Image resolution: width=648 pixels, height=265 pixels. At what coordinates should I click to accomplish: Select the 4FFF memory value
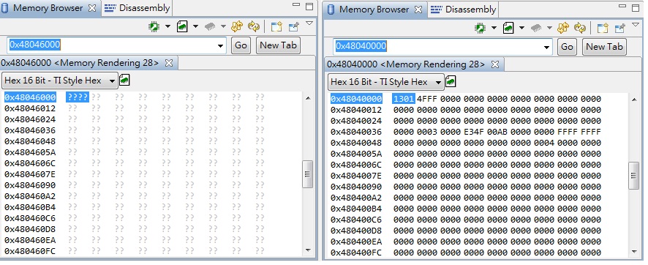(x=427, y=99)
